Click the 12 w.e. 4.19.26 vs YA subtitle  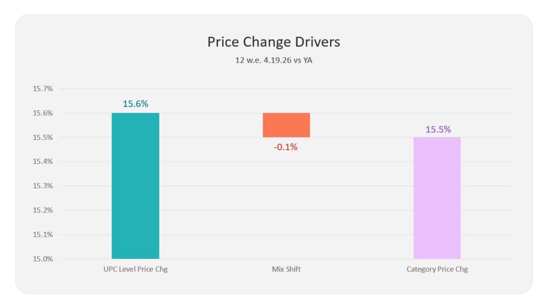[273, 60]
